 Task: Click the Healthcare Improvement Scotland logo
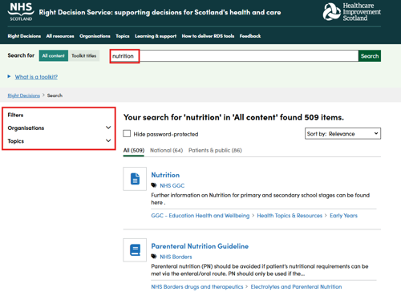pos(352,12)
